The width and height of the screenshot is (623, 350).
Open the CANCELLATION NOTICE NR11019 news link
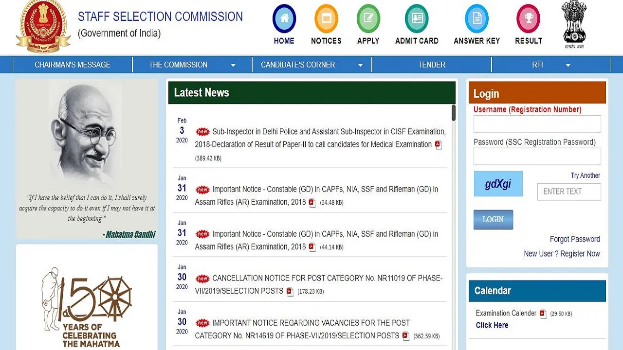(319, 285)
